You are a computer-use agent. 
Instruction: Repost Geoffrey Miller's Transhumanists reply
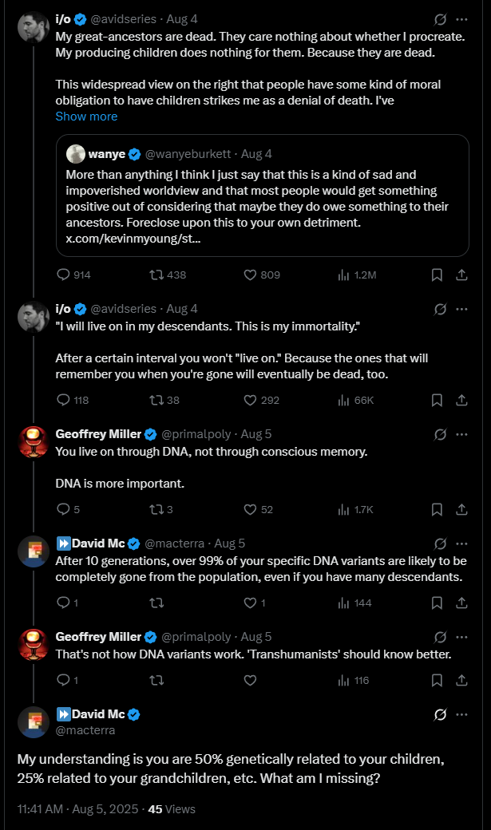coord(157,681)
